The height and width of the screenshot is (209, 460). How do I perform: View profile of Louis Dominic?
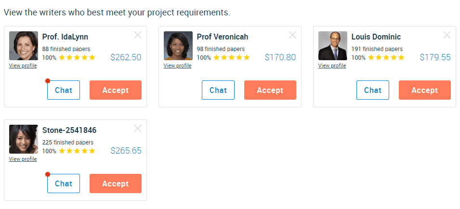(332, 65)
